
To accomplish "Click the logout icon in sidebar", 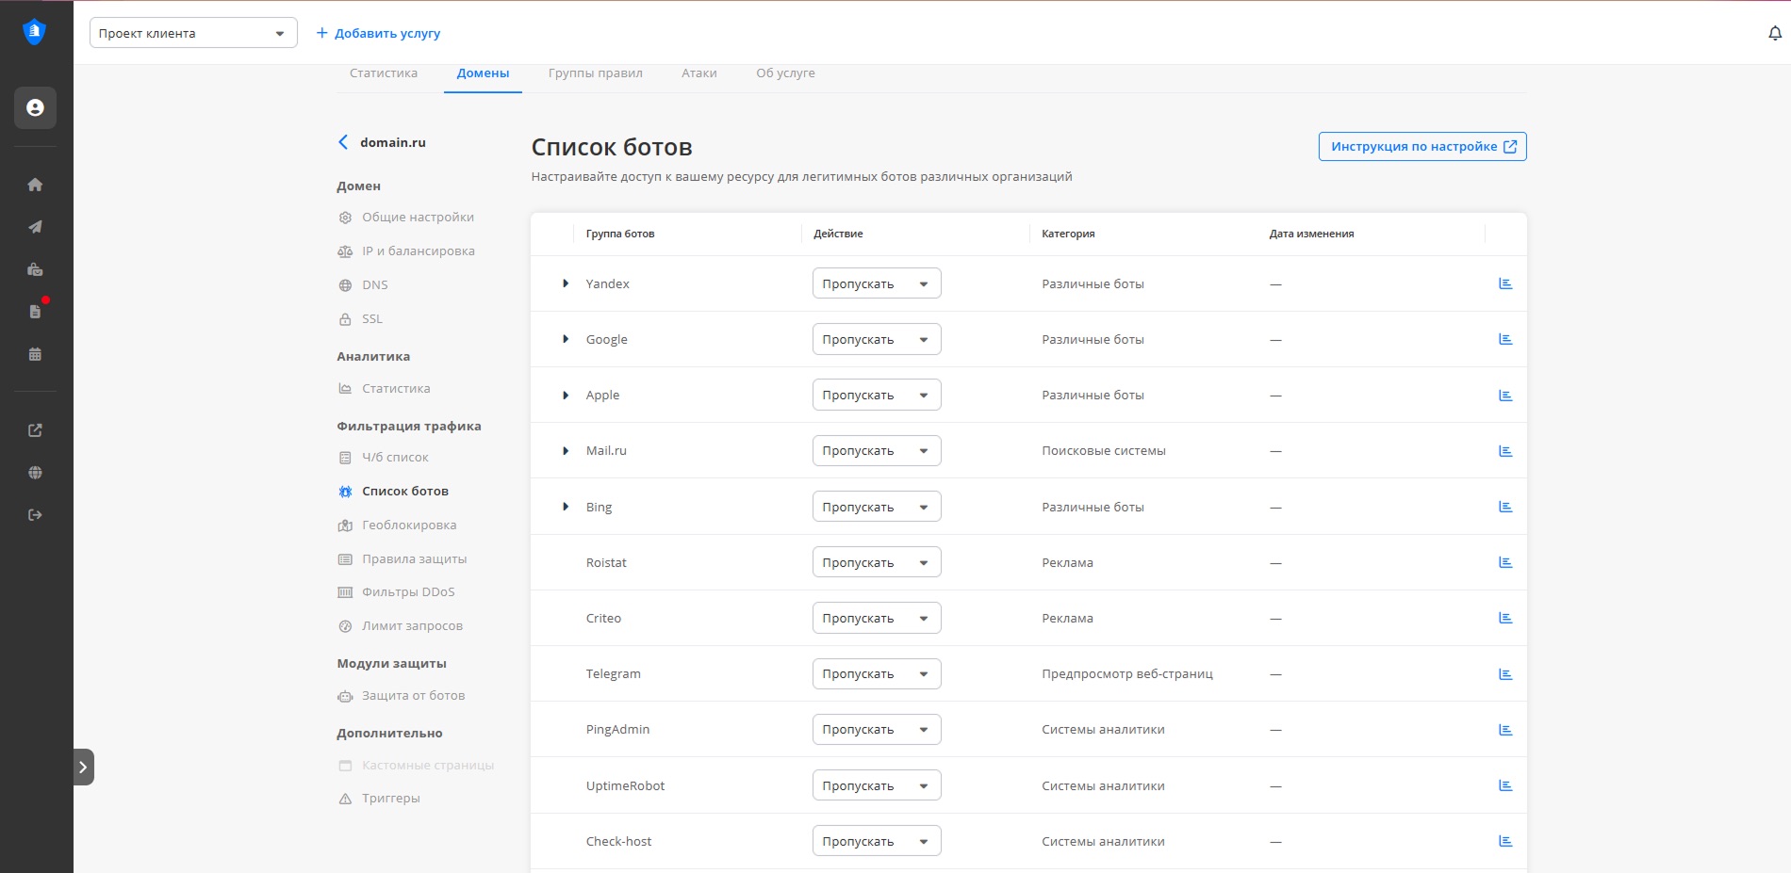I will coord(35,515).
